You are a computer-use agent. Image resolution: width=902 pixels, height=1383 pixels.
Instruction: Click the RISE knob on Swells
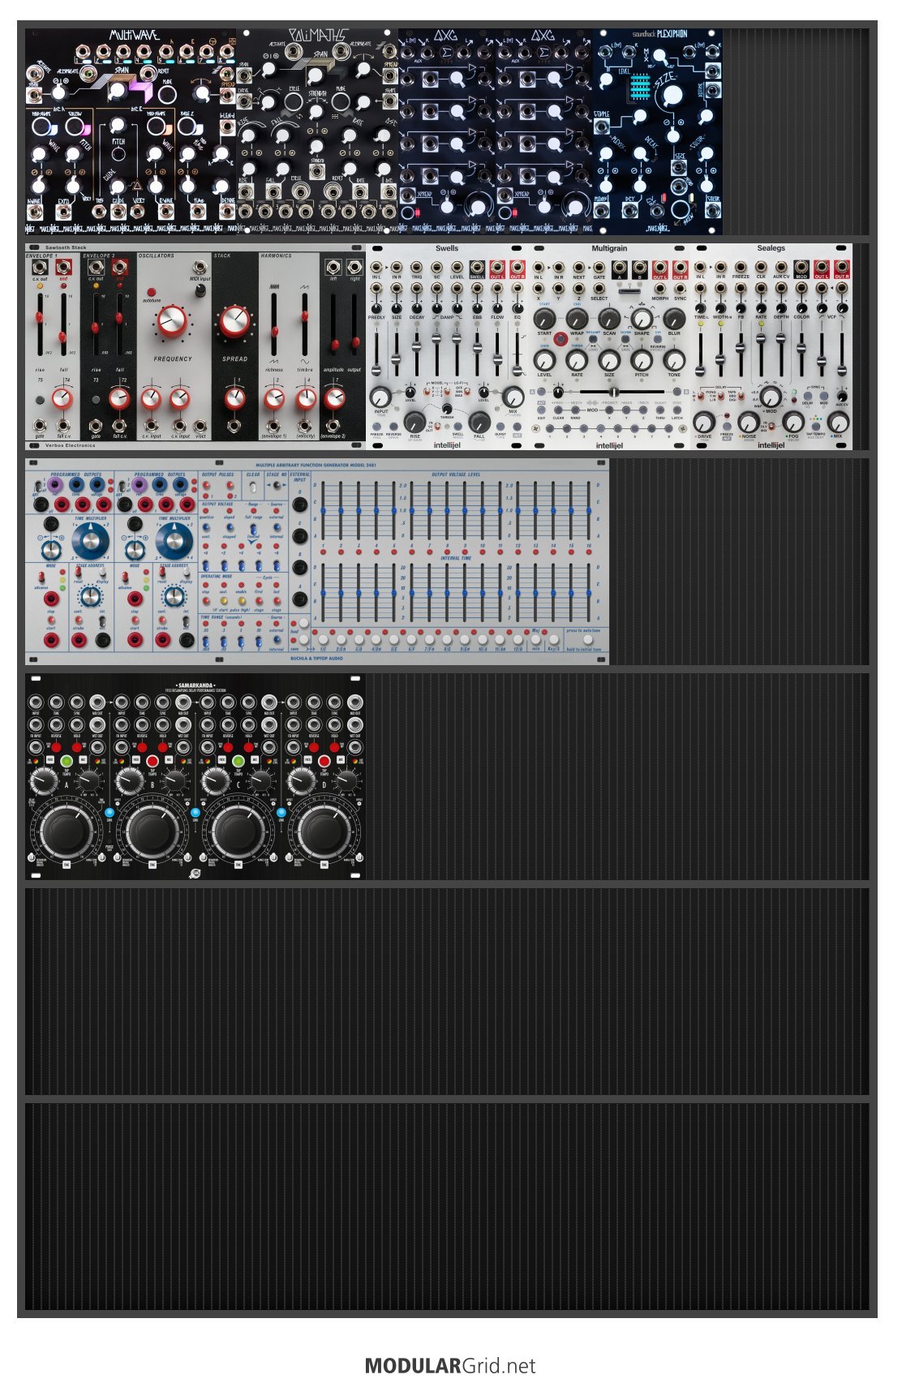click(x=414, y=421)
